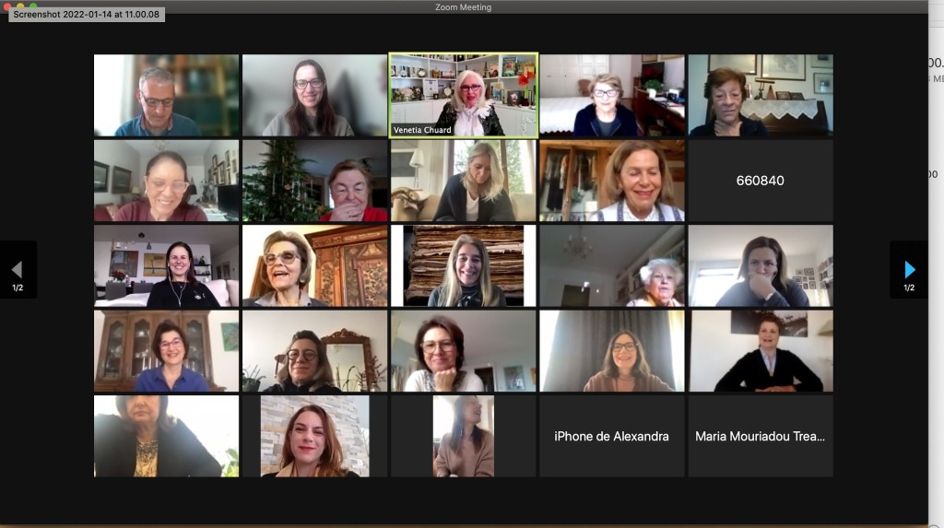Screen dimensions: 944x528
Task: Select tile with lace tablecloth table
Action: [x=761, y=95]
